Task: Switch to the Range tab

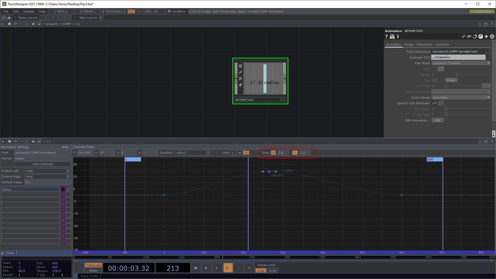Action: tap(409, 44)
